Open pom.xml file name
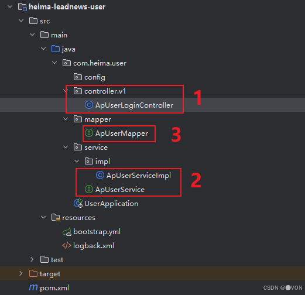 pyautogui.click(x=54, y=288)
